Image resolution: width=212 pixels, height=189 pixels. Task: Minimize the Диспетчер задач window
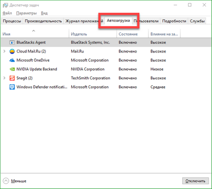click(175, 5)
